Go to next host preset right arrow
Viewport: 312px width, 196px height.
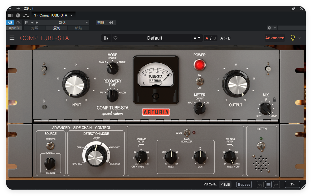coord(37,23)
